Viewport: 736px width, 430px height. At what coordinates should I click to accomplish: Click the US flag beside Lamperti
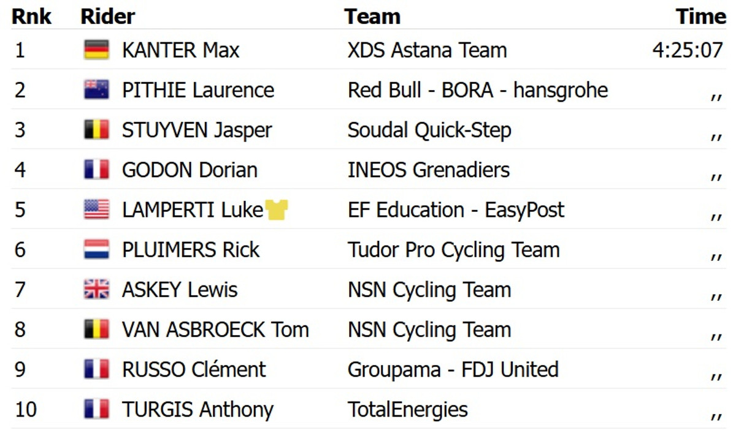coord(96,210)
